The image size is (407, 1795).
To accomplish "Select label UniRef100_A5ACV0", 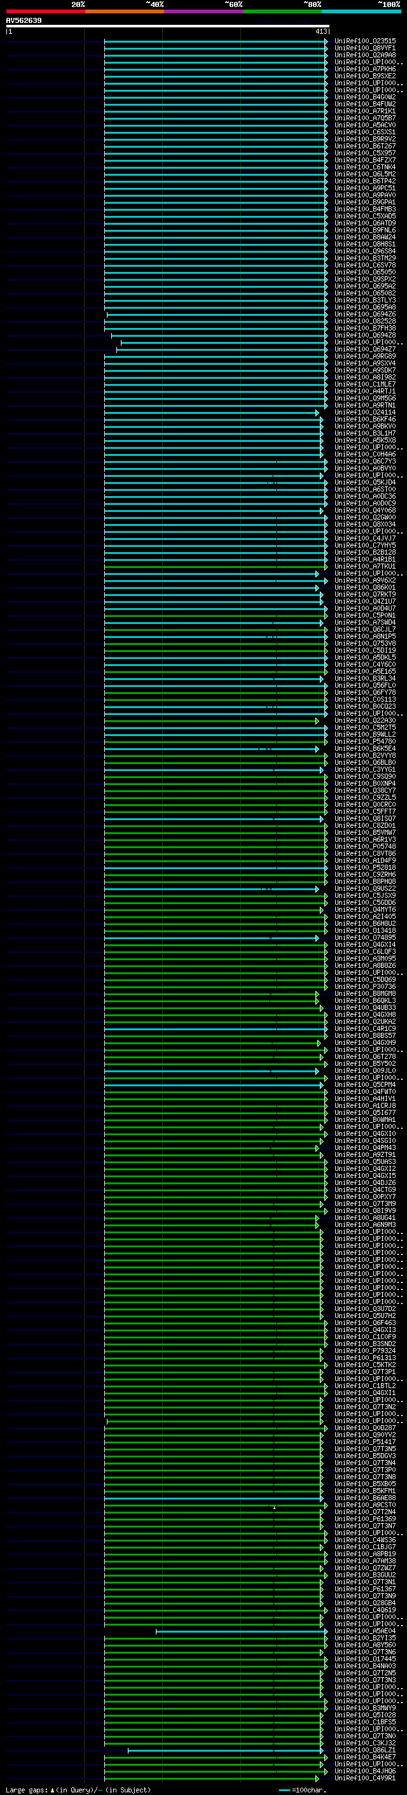I will [364, 125].
